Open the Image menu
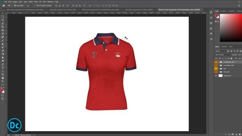242x136 pixels. point(15,2)
